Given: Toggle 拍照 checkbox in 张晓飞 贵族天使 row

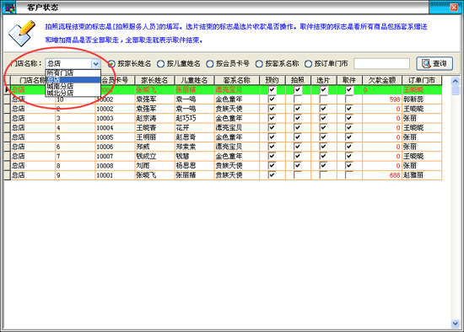Looking at the screenshot, I should coord(298,174).
